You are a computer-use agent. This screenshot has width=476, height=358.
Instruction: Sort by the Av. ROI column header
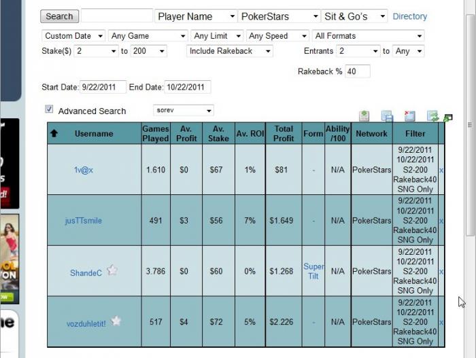[x=250, y=134]
